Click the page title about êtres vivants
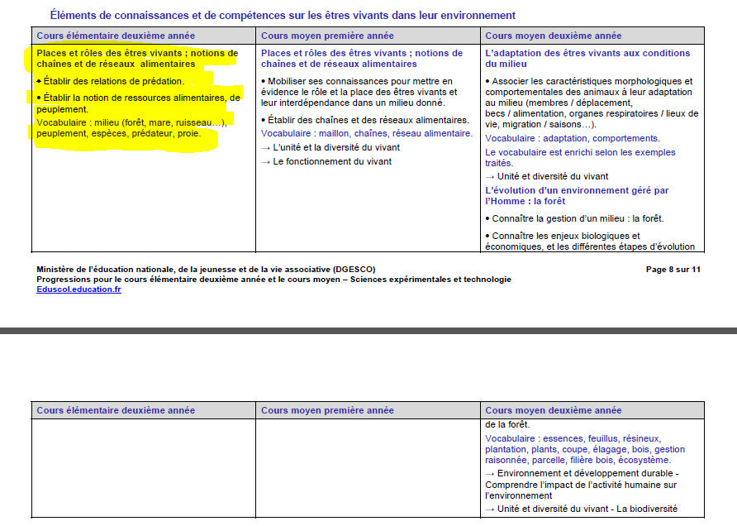This screenshot has width=737, height=526. [283, 15]
